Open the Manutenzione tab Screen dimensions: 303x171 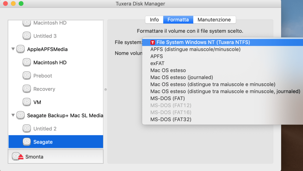[x=214, y=20]
